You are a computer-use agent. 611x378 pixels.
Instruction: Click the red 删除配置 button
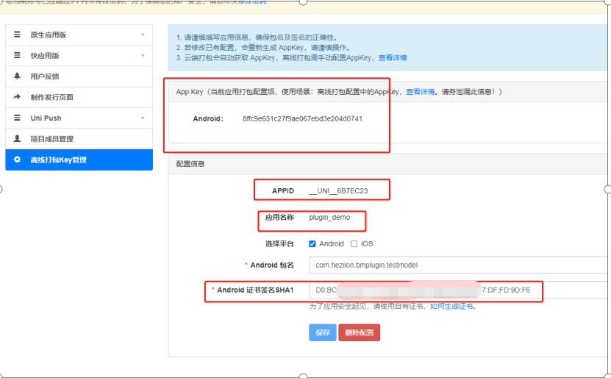point(360,332)
